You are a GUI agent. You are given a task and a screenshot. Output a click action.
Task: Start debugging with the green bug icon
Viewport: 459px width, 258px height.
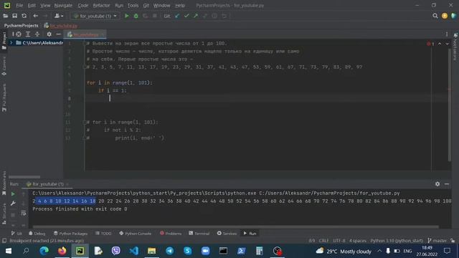136,16
